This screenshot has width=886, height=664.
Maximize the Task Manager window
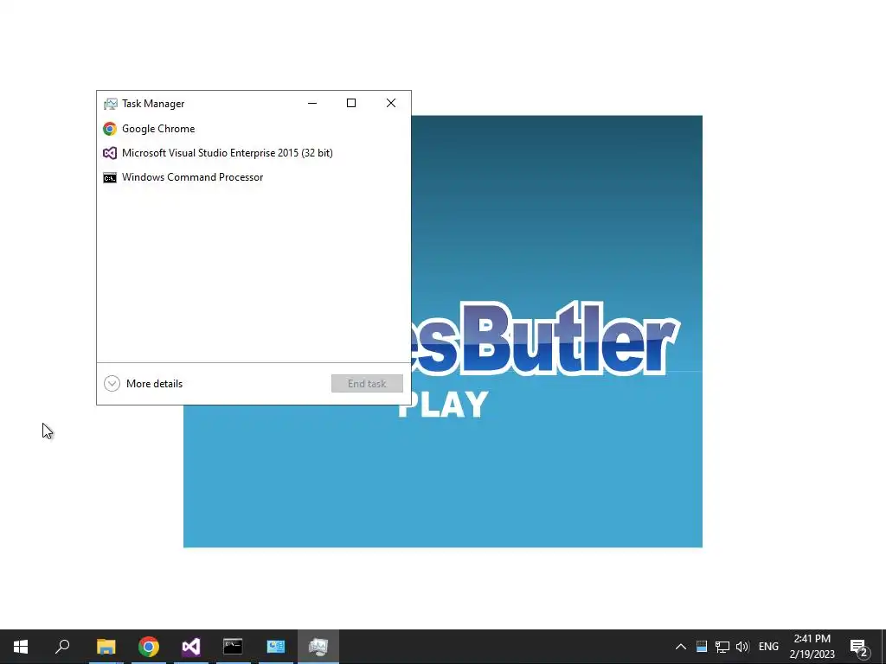(x=351, y=103)
